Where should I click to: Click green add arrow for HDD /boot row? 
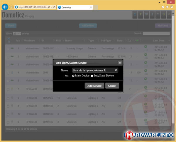(x=146, y=55)
